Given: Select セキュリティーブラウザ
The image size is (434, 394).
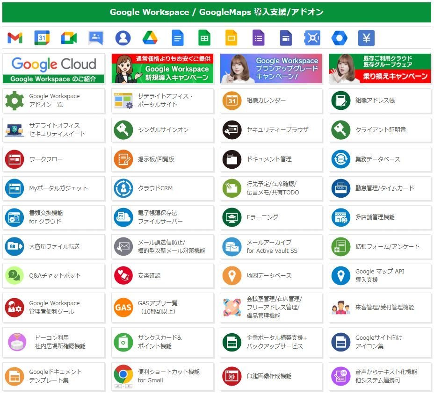Looking at the screenshot, I should [271, 130].
